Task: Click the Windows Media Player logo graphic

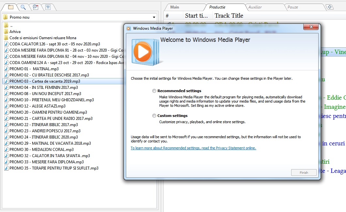Action: click(145, 52)
